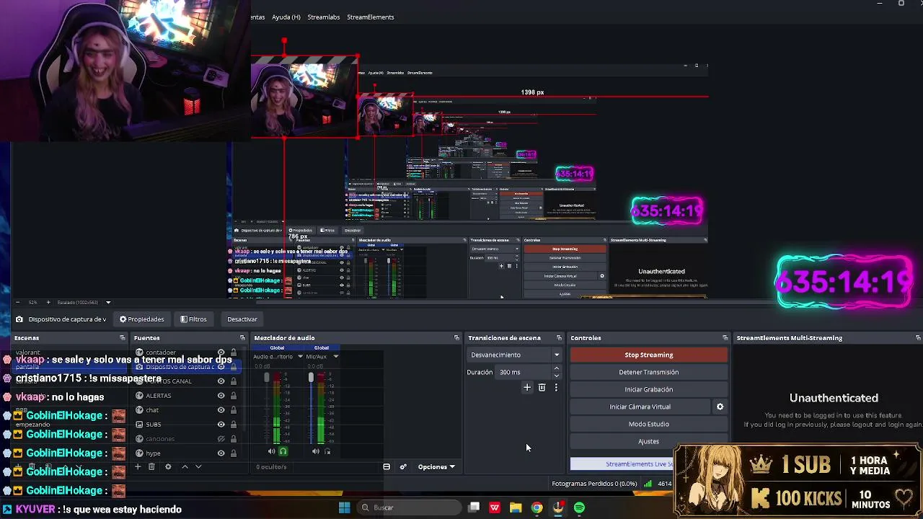
Task: Hide the hype source
Action: (x=221, y=453)
